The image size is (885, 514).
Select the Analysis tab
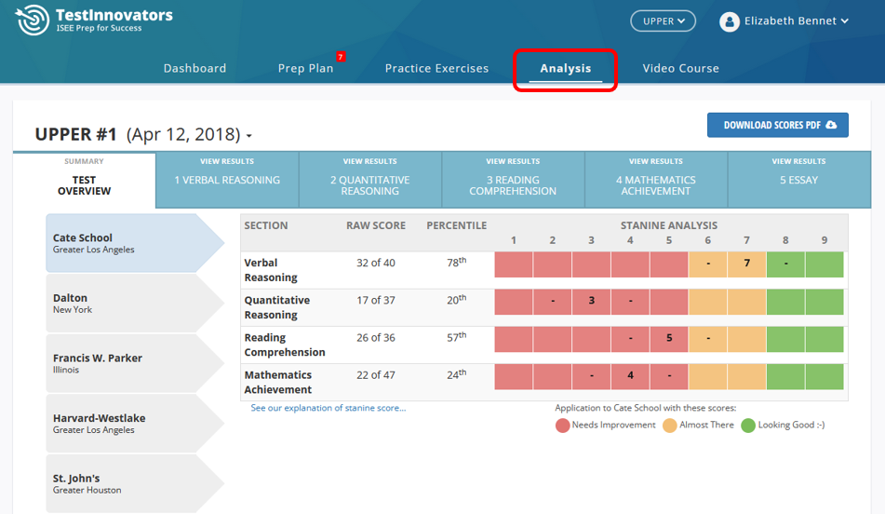566,68
